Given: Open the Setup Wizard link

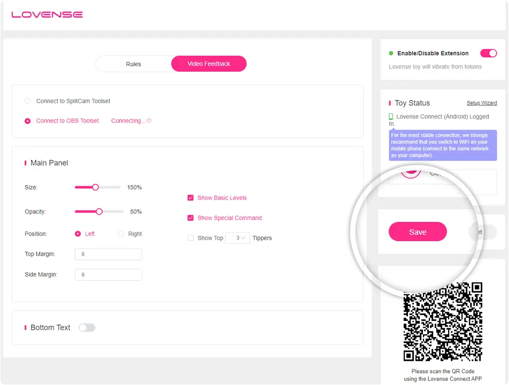Looking at the screenshot, I should [482, 103].
